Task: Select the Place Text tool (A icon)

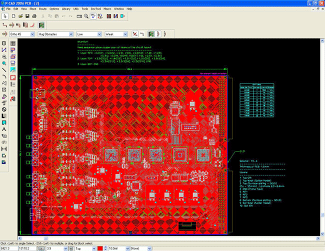Action: [4, 129]
